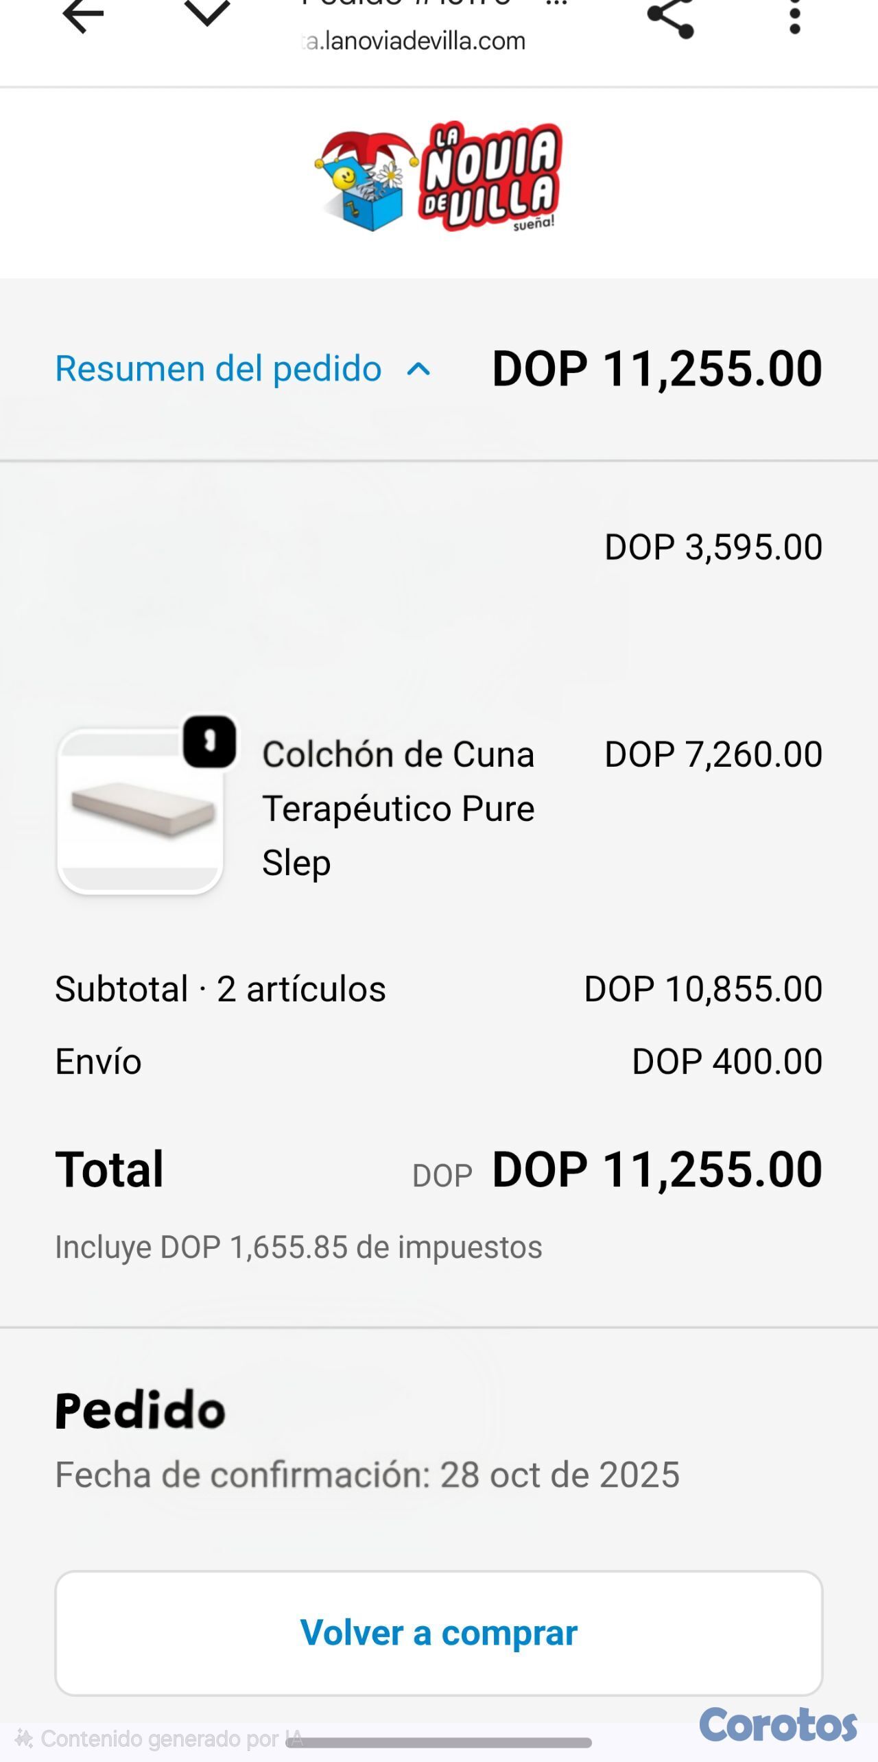Tap the Envío shipping row label

[x=98, y=1062]
